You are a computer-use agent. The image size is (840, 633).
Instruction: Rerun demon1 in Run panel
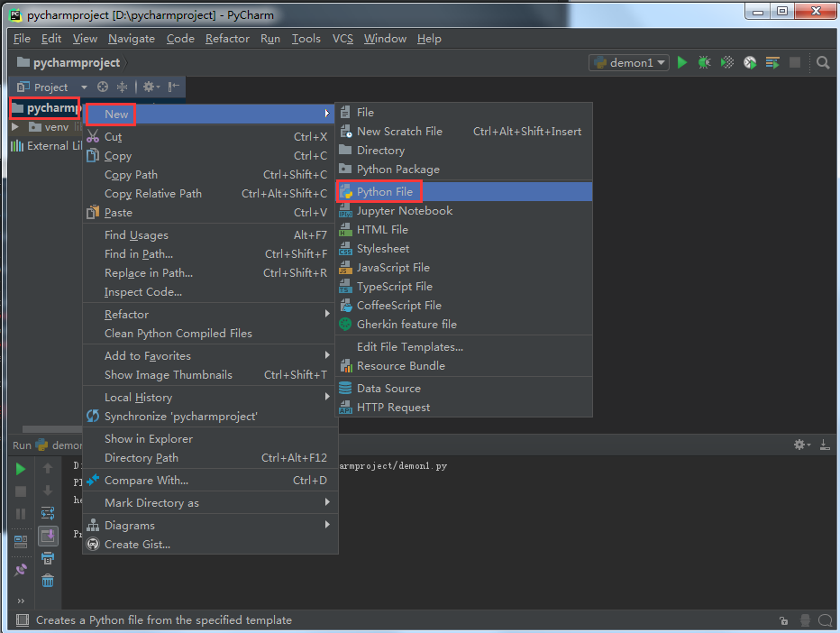(x=21, y=469)
